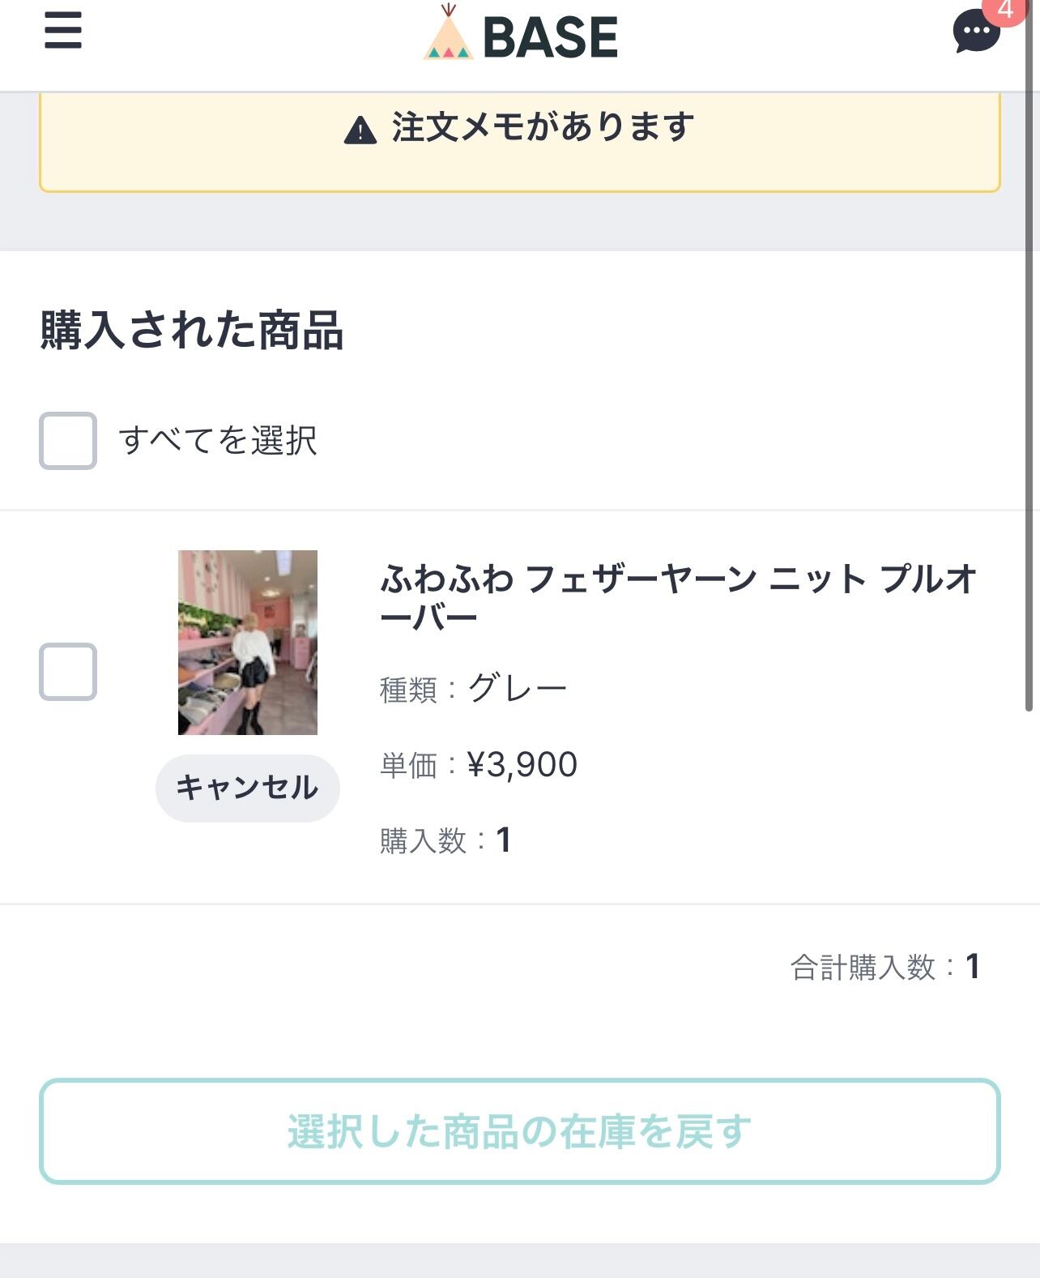Click the 購入された商品 section heading
1040x1278 pixels.
[x=192, y=331]
